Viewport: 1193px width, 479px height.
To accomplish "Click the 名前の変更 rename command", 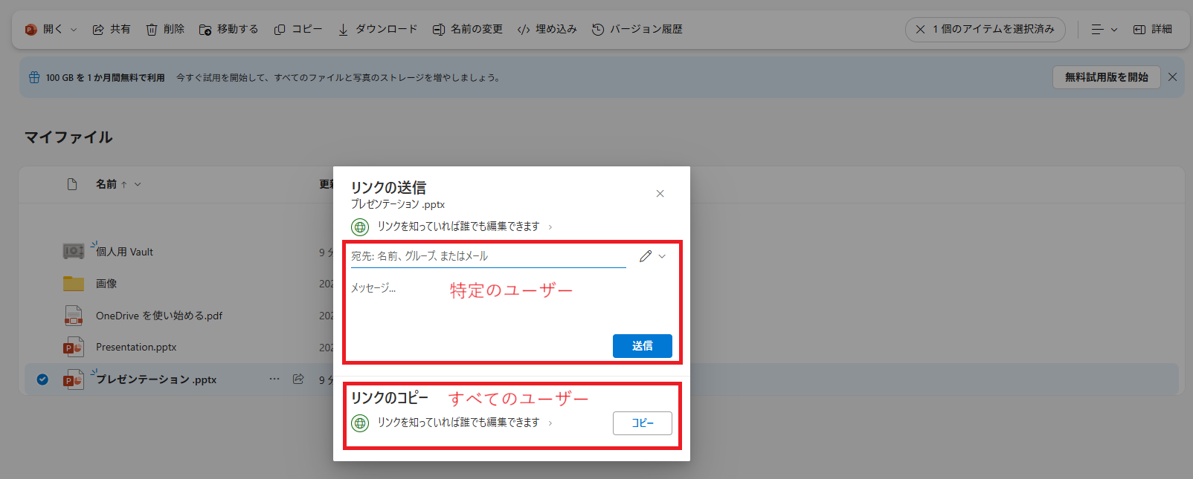I will tap(468, 30).
